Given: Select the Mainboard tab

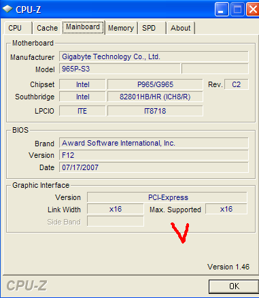Looking at the screenshot, I should coord(83,27).
